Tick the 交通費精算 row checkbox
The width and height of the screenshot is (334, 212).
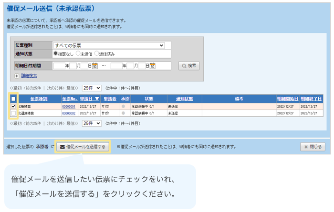(13, 113)
